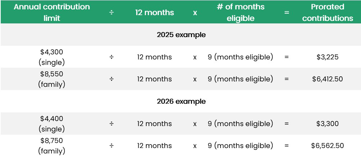
Task: Click the multiplication 'x' in header row
Action: 195,13
